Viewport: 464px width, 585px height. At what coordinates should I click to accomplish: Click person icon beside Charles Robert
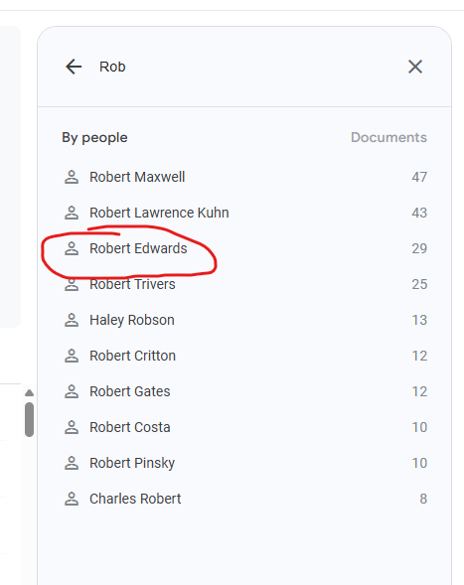tap(72, 499)
